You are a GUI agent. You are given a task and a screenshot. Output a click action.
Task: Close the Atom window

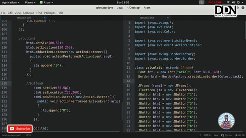[243, 8]
